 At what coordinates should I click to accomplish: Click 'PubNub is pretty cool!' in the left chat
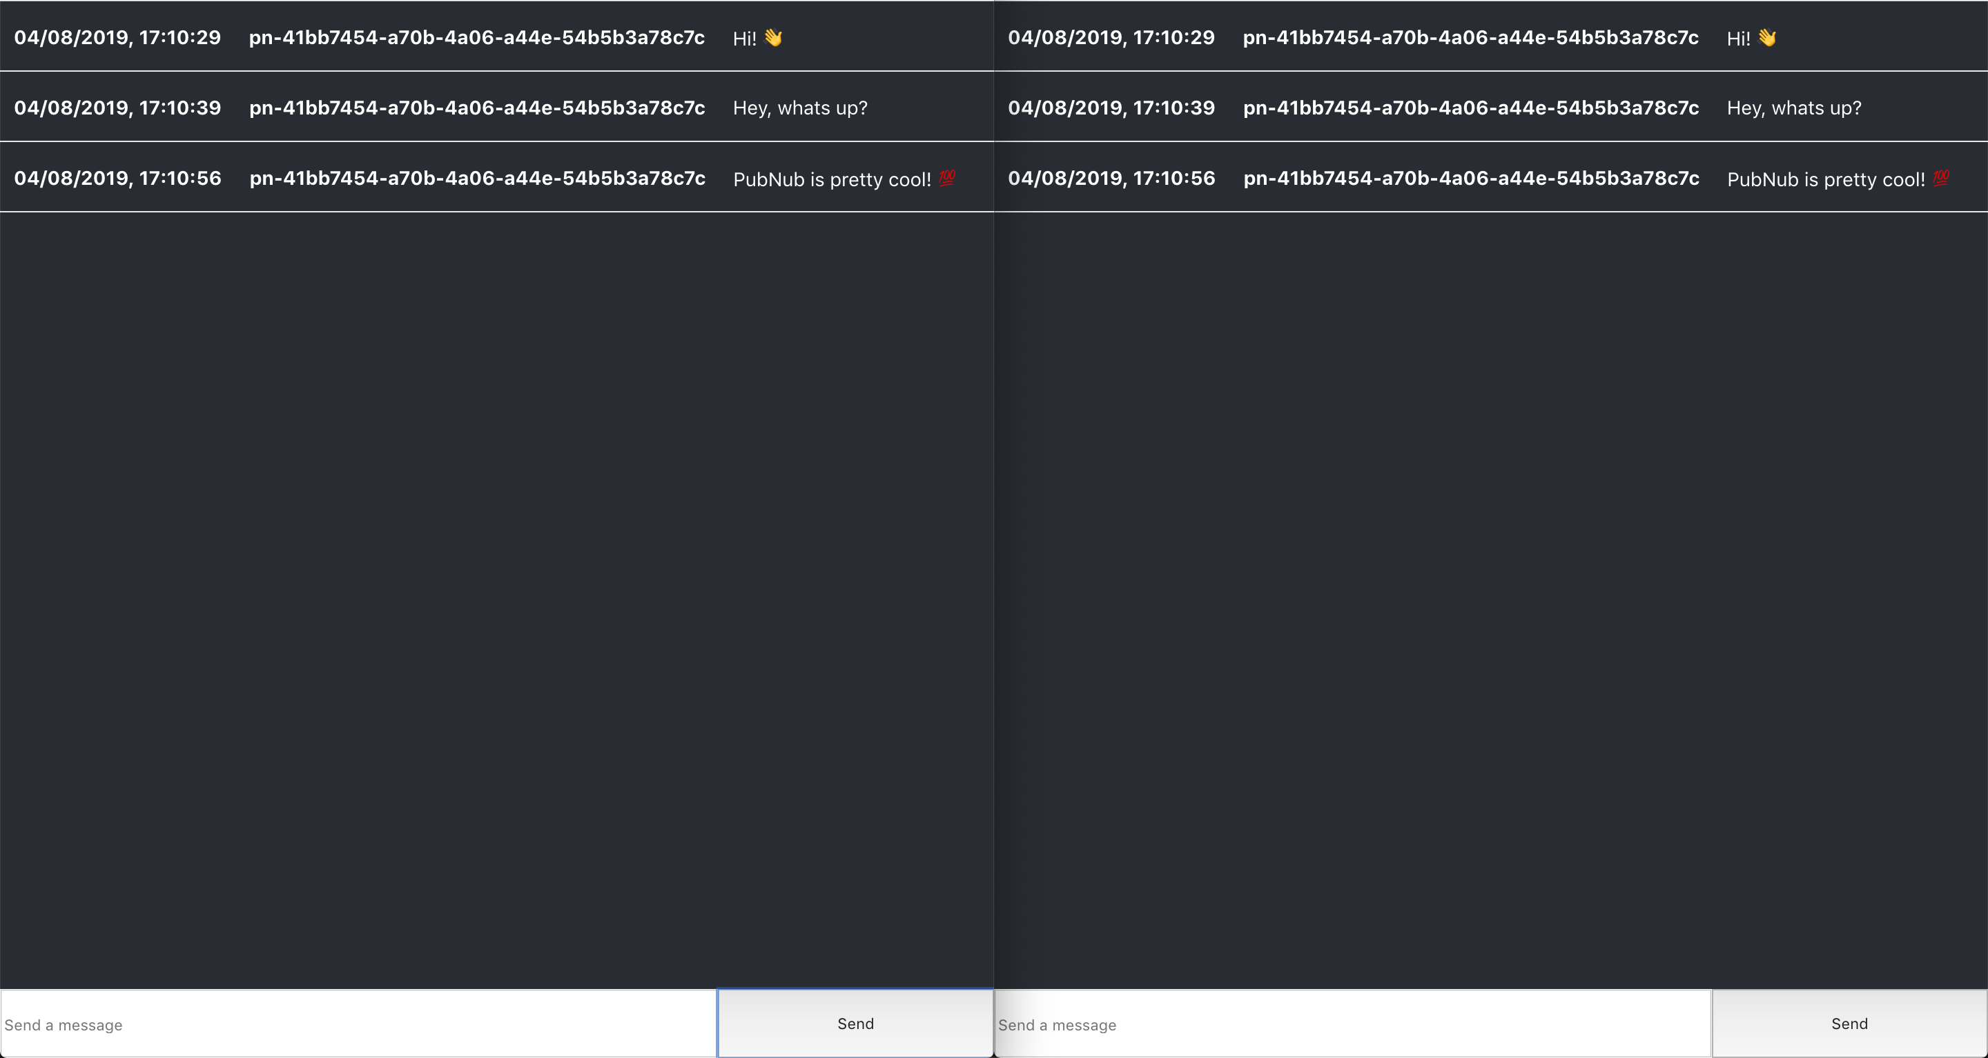tap(832, 180)
